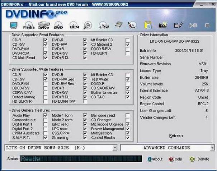Viewport: 217px width, 171px height.
Task: Click the yellow clipboard toolbar icon
Action: pos(148,26)
